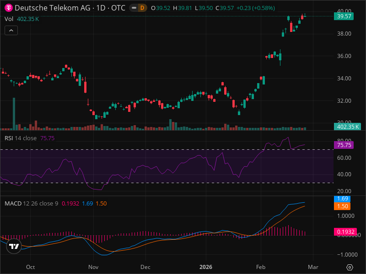Viewport: 366px width, 274px height.
Task: Click the Feb label on time axis
Action: tap(261, 267)
